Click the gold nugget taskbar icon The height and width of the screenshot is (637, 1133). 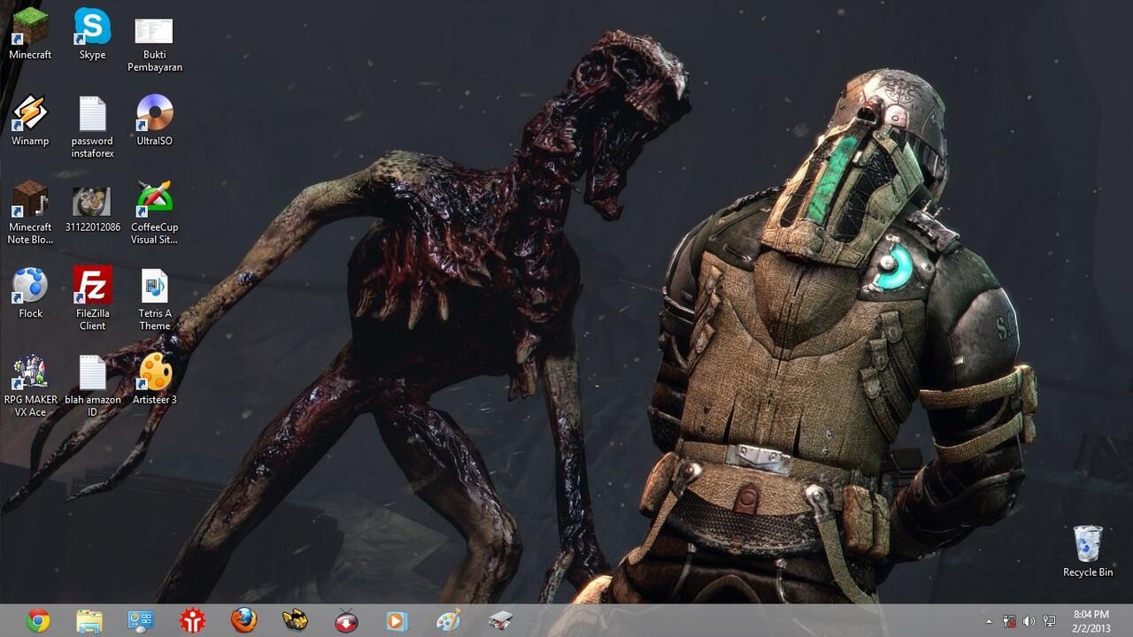[x=295, y=621]
